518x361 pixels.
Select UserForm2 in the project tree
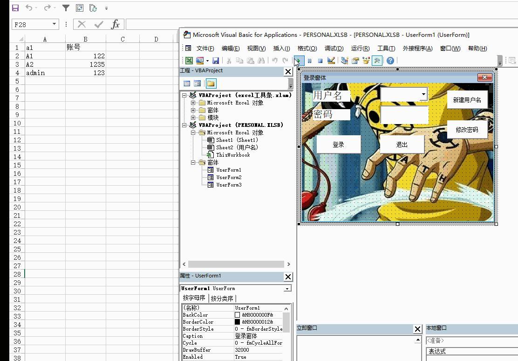[229, 177]
